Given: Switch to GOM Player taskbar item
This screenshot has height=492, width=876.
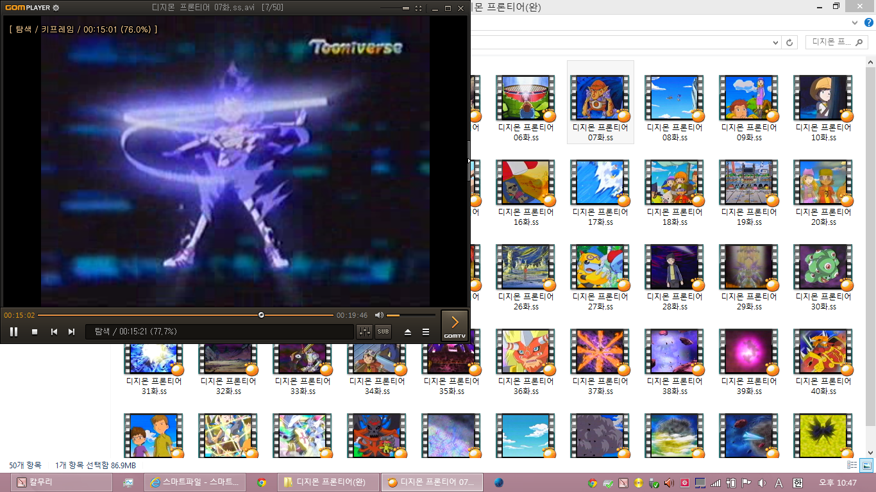Looking at the screenshot, I should [x=432, y=482].
